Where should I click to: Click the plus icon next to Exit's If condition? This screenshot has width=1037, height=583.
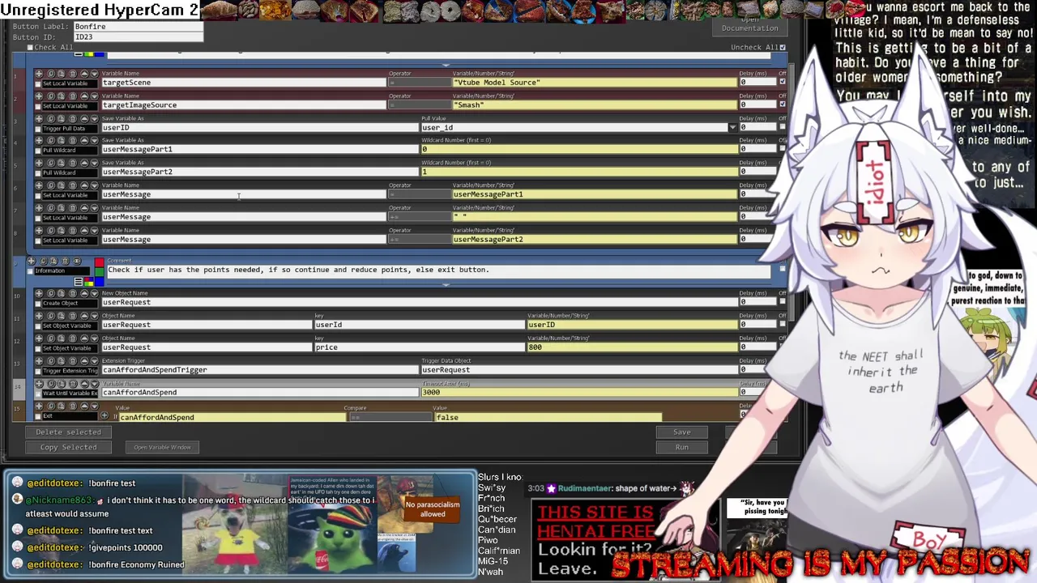(x=104, y=415)
